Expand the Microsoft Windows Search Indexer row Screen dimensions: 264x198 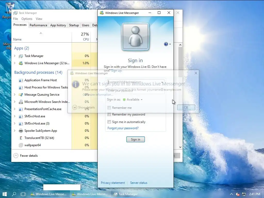[x=15, y=102]
